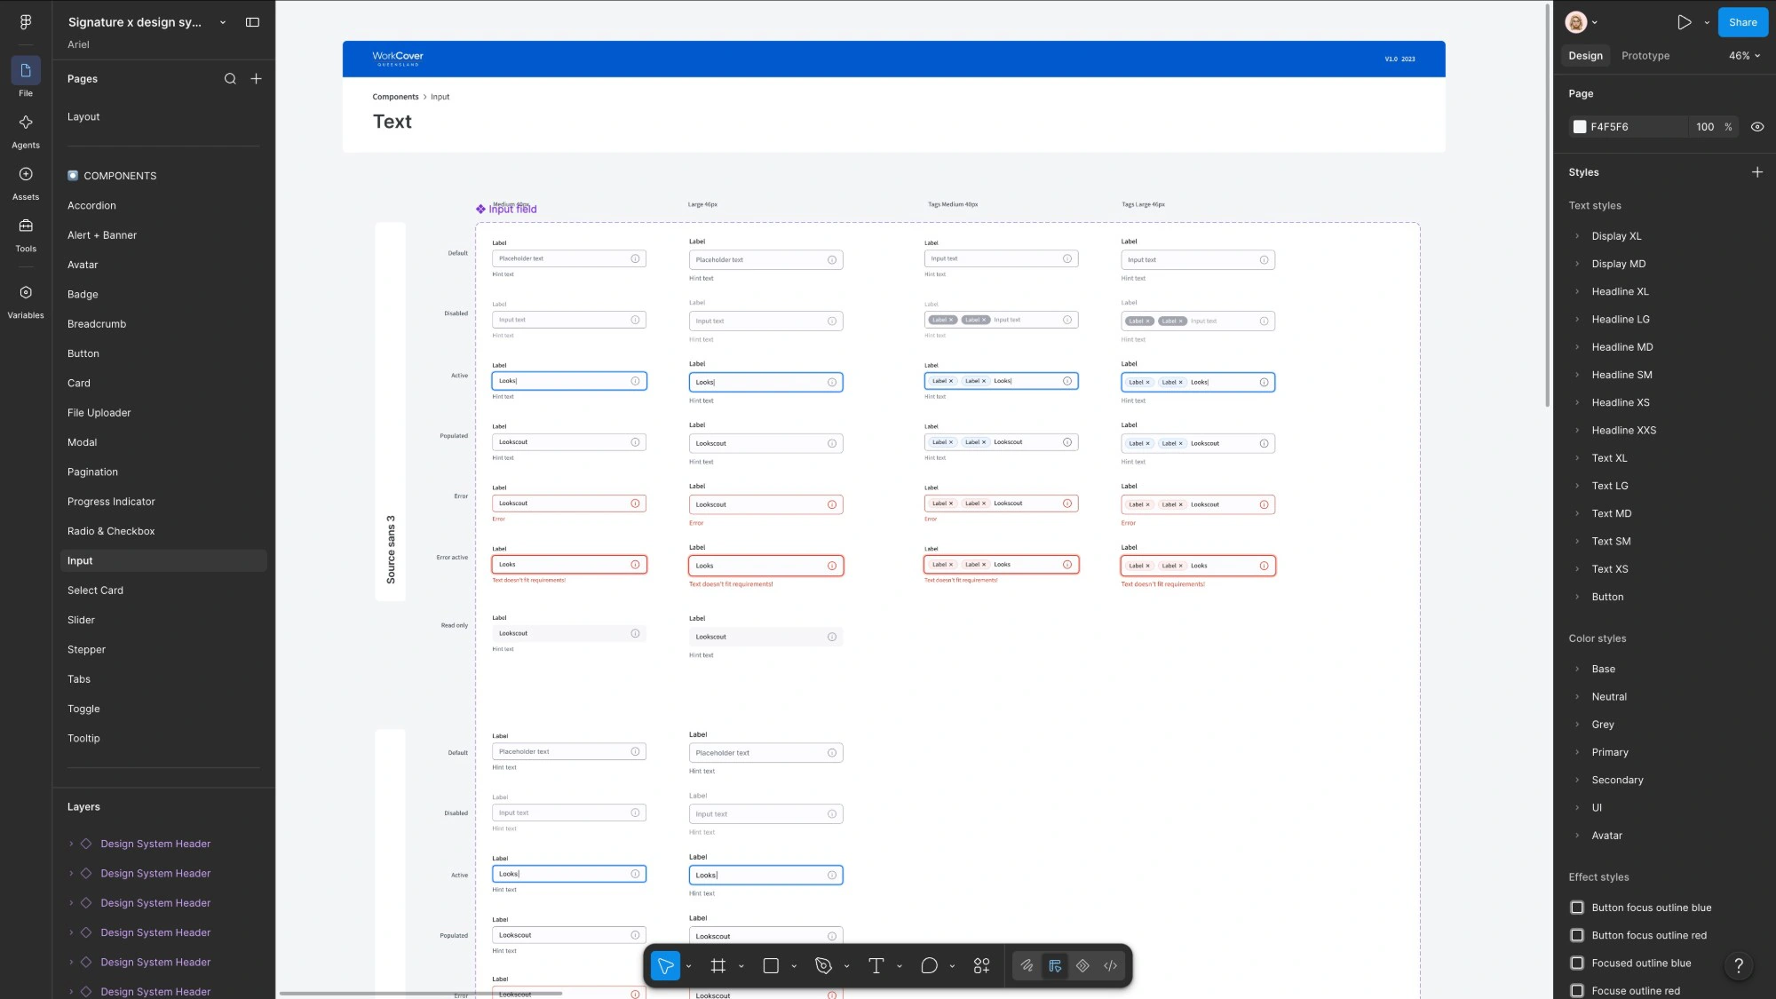The height and width of the screenshot is (999, 1776).
Task: Expand Text MD text style
Action: click(1577, 514)
